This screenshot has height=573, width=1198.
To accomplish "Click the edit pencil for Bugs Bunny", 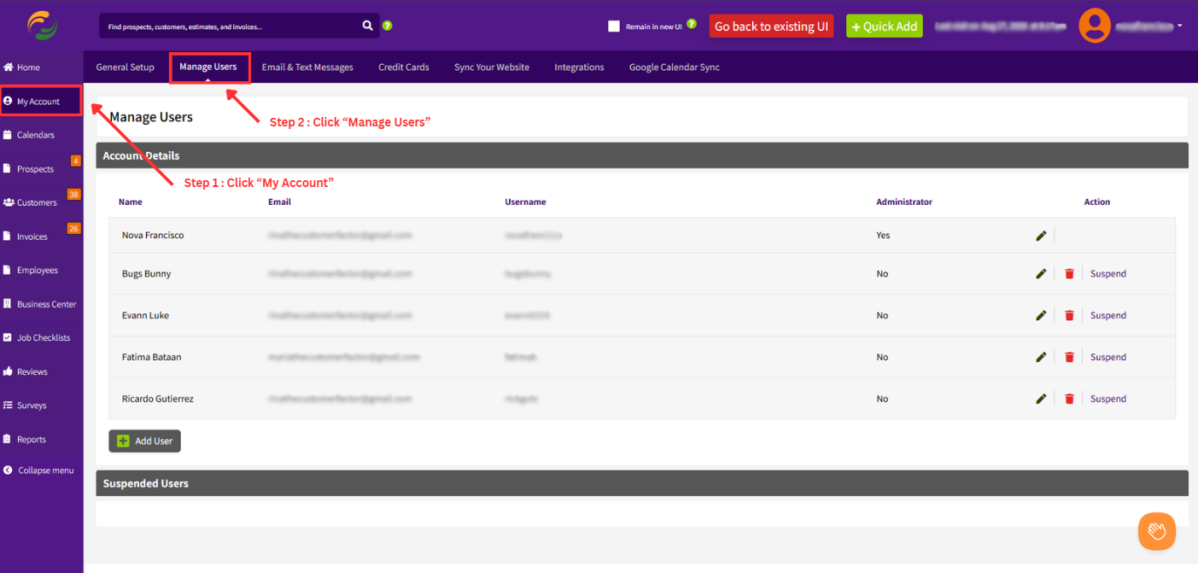I will (x=1041, y=274).
